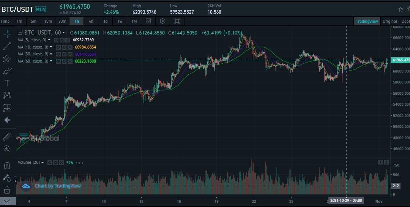The height and width of the screenshot is (207, 410).
Task: Select the brush drawing tool
Action: coord(7,71)
